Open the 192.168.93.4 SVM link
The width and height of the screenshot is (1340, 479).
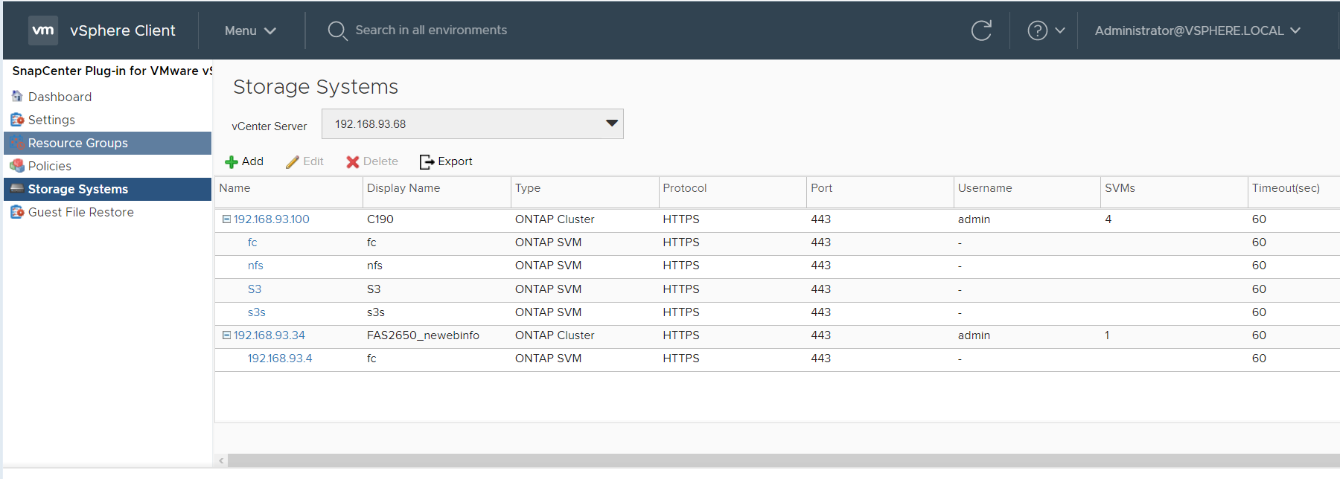click(280, 359)
